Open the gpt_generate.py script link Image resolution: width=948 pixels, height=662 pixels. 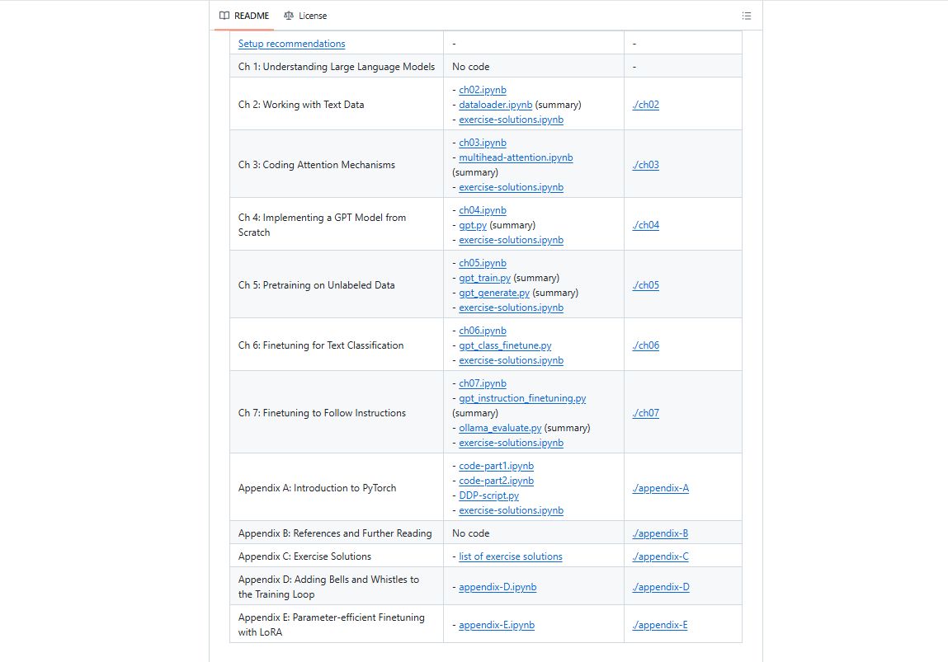coord(494,293)
